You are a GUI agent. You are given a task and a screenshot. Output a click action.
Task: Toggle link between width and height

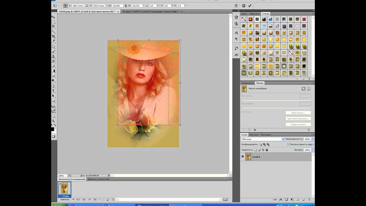pos(126,5)
